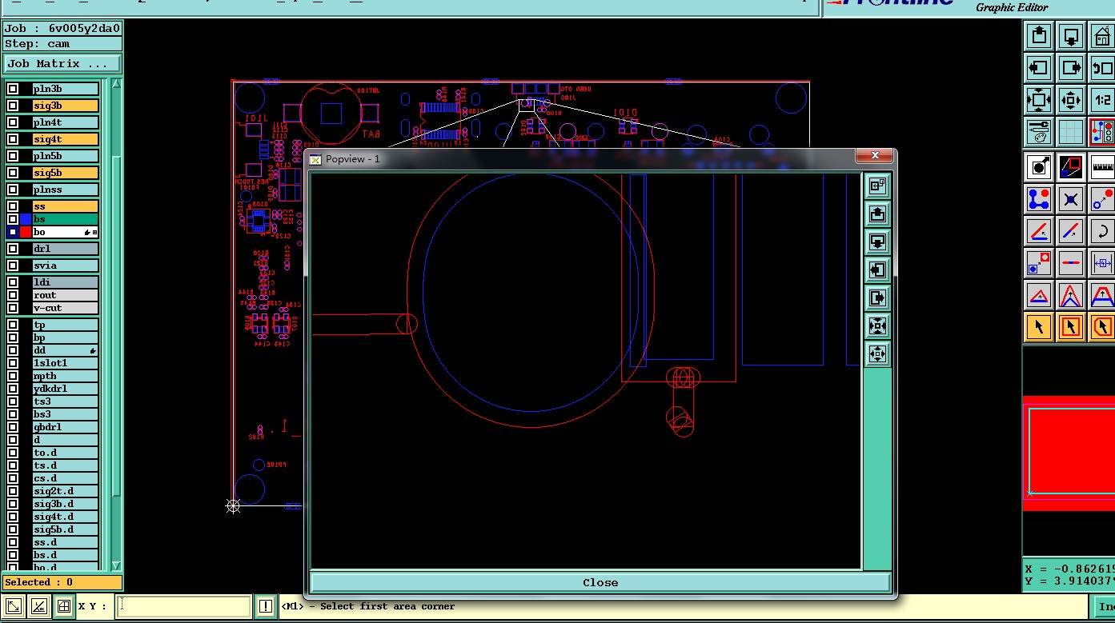Choose the rectangle area select arrow tool
The image size is (1115, 623).
(x=1071, y=327)
